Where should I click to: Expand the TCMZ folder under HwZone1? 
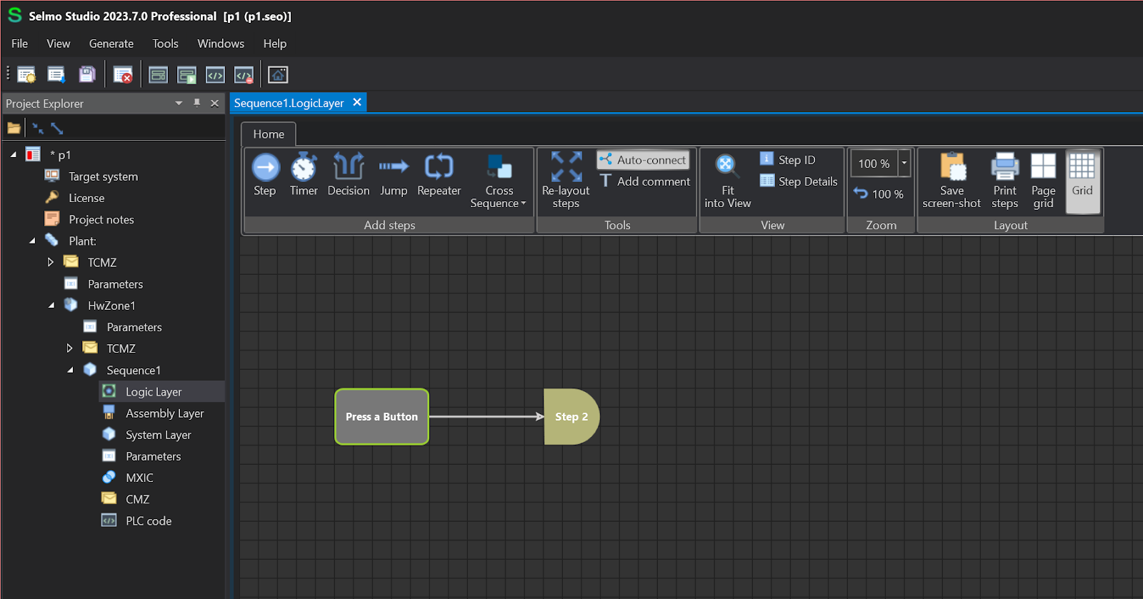point(69,348)
